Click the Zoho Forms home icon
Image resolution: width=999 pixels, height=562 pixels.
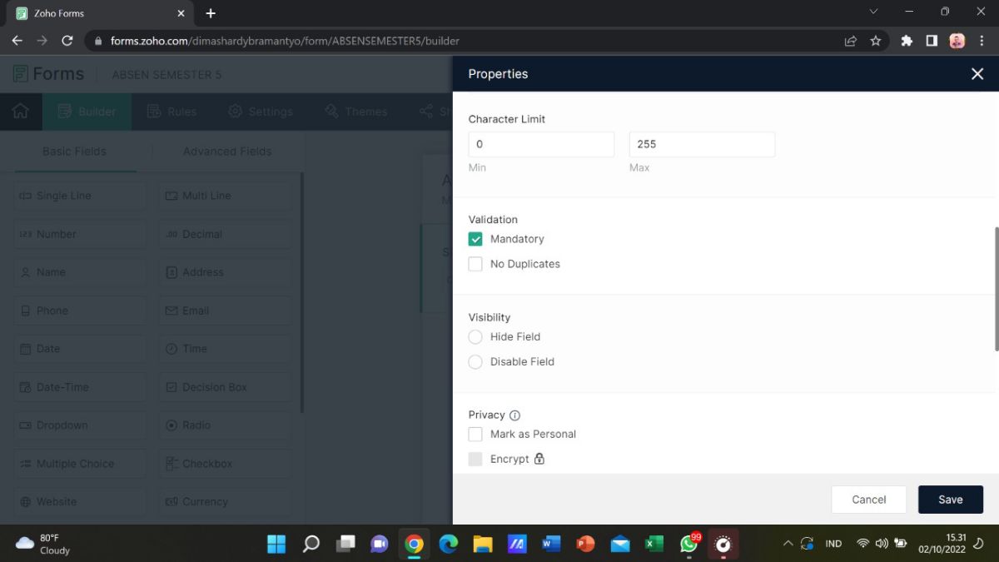21,111
